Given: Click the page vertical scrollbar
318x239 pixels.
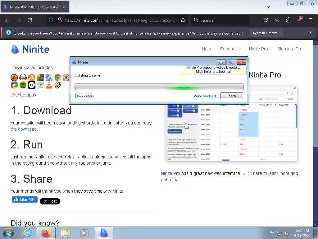Looking at the screenshot, I should pos(315,133).
